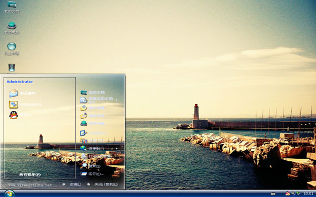316x197 pixels.
Task: Click the 关闭计算机(U) shut down button
Action: (x=102, y=184)
